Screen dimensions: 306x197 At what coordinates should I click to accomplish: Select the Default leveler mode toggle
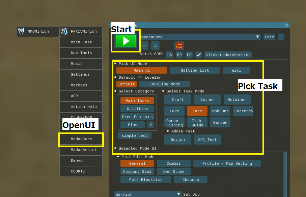pyautogui.click(x=127, y=84)
